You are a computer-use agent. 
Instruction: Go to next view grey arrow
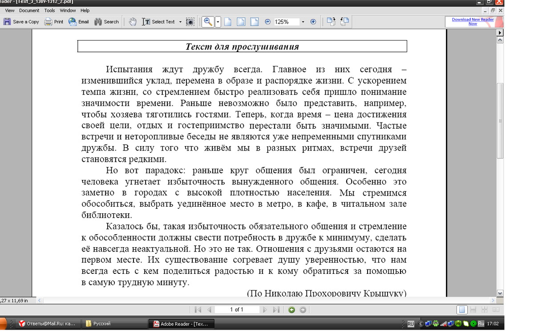303,310
